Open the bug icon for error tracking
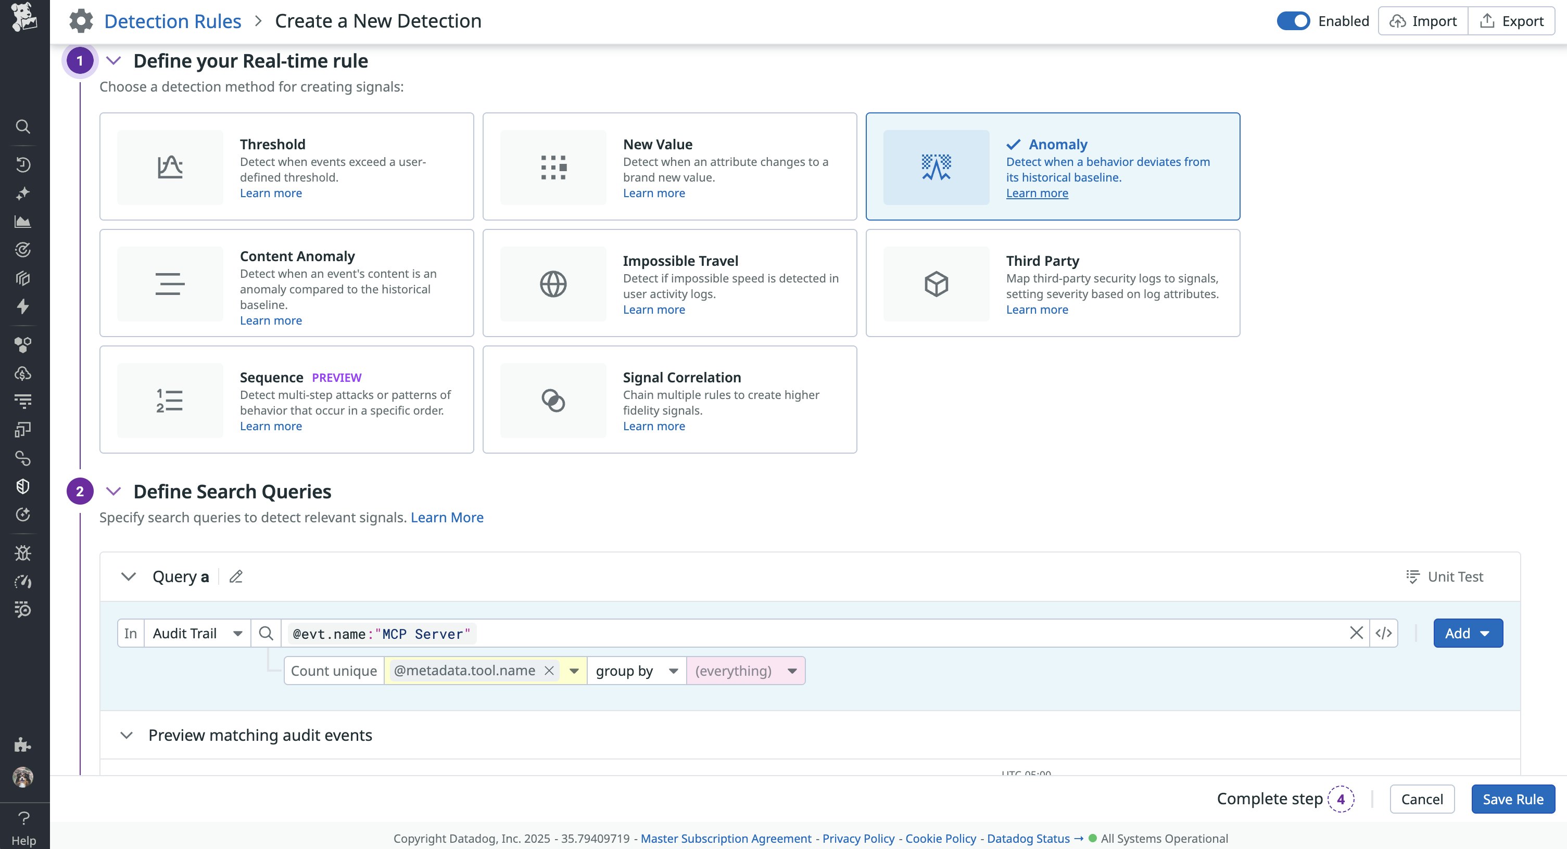The width and height of the screenshot is (1567, 849). 23,552
